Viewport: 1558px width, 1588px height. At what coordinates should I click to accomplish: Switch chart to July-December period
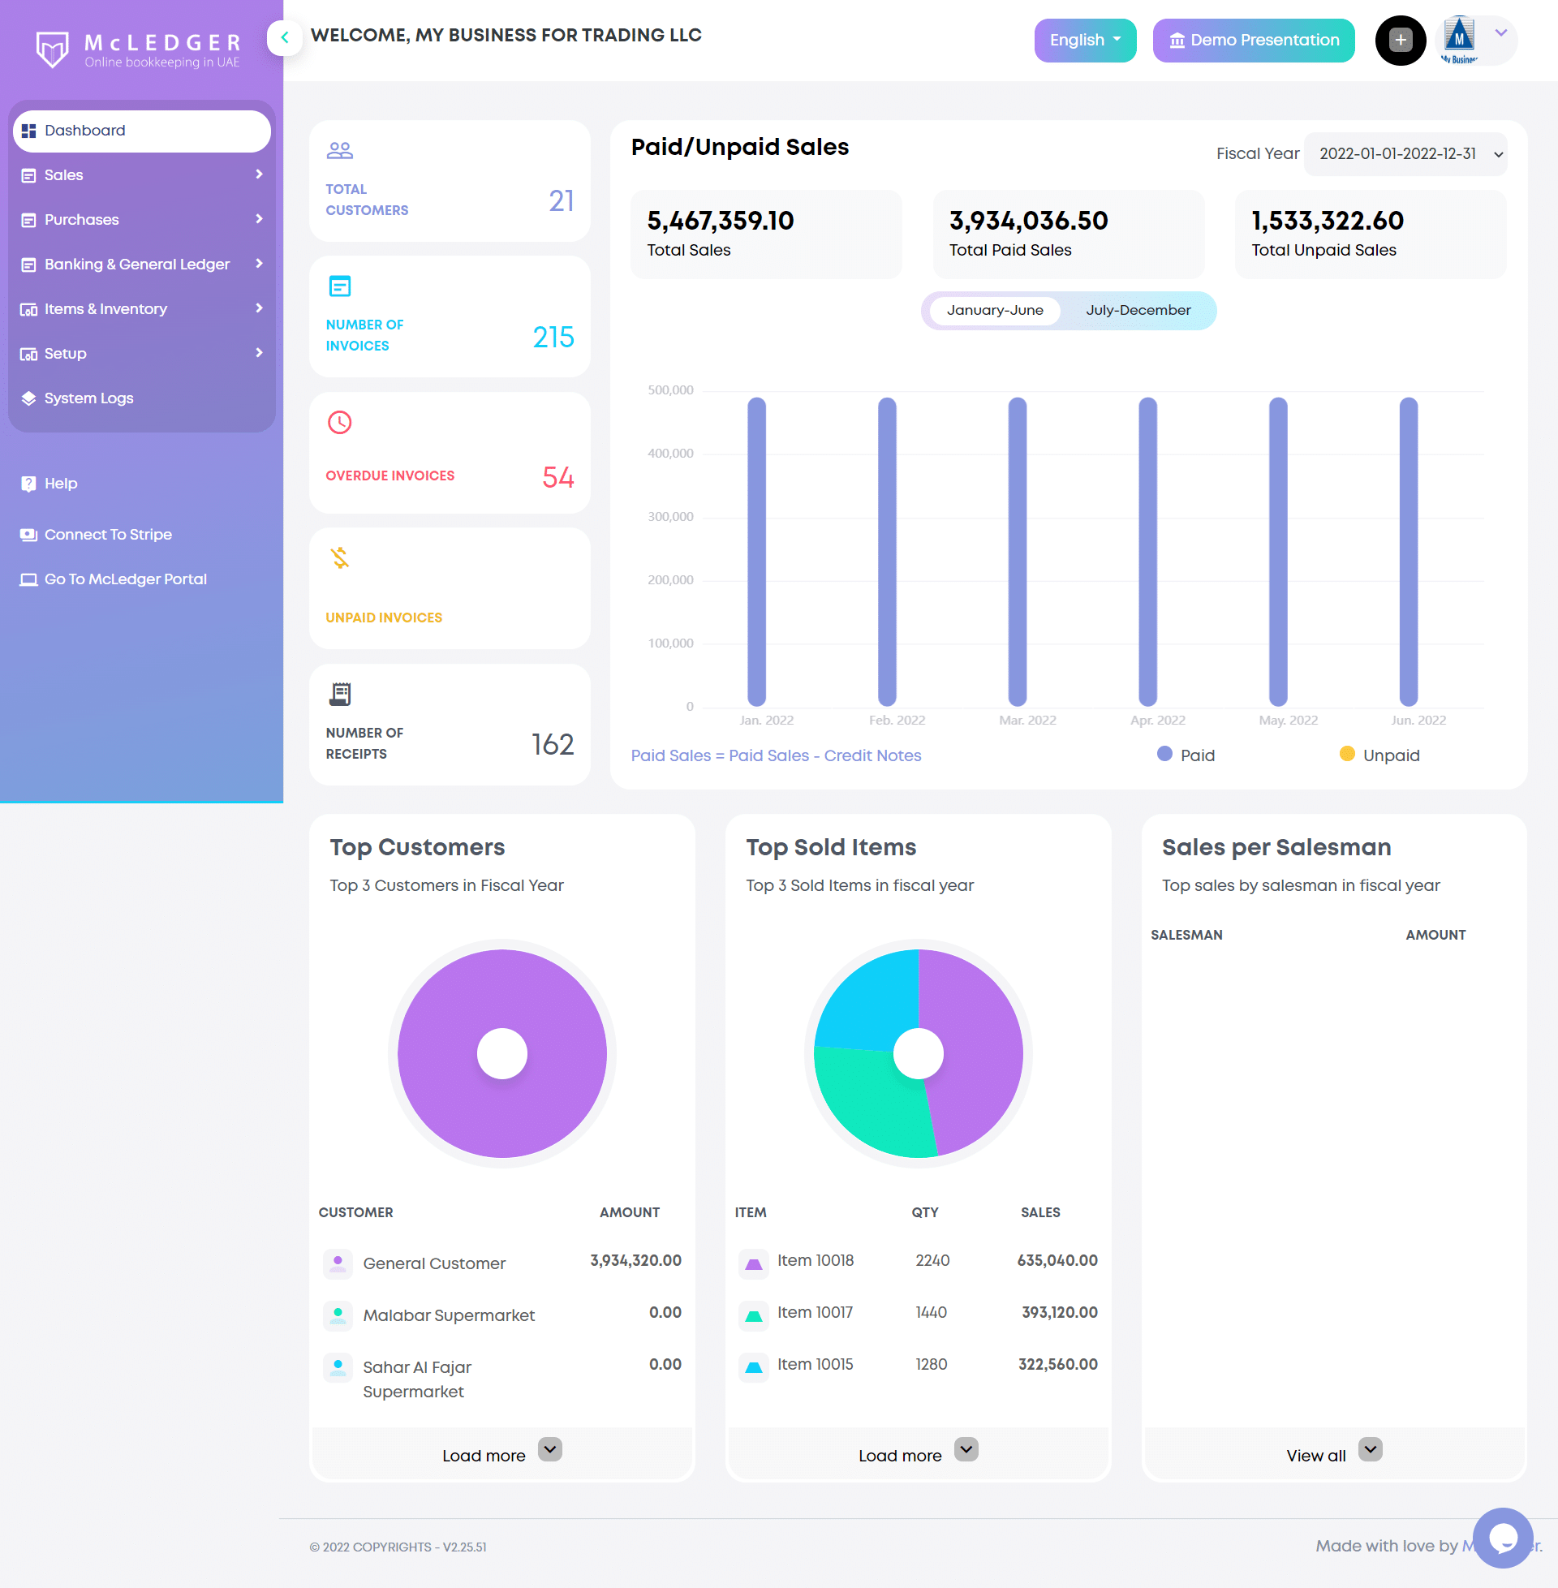(1138, 310)
